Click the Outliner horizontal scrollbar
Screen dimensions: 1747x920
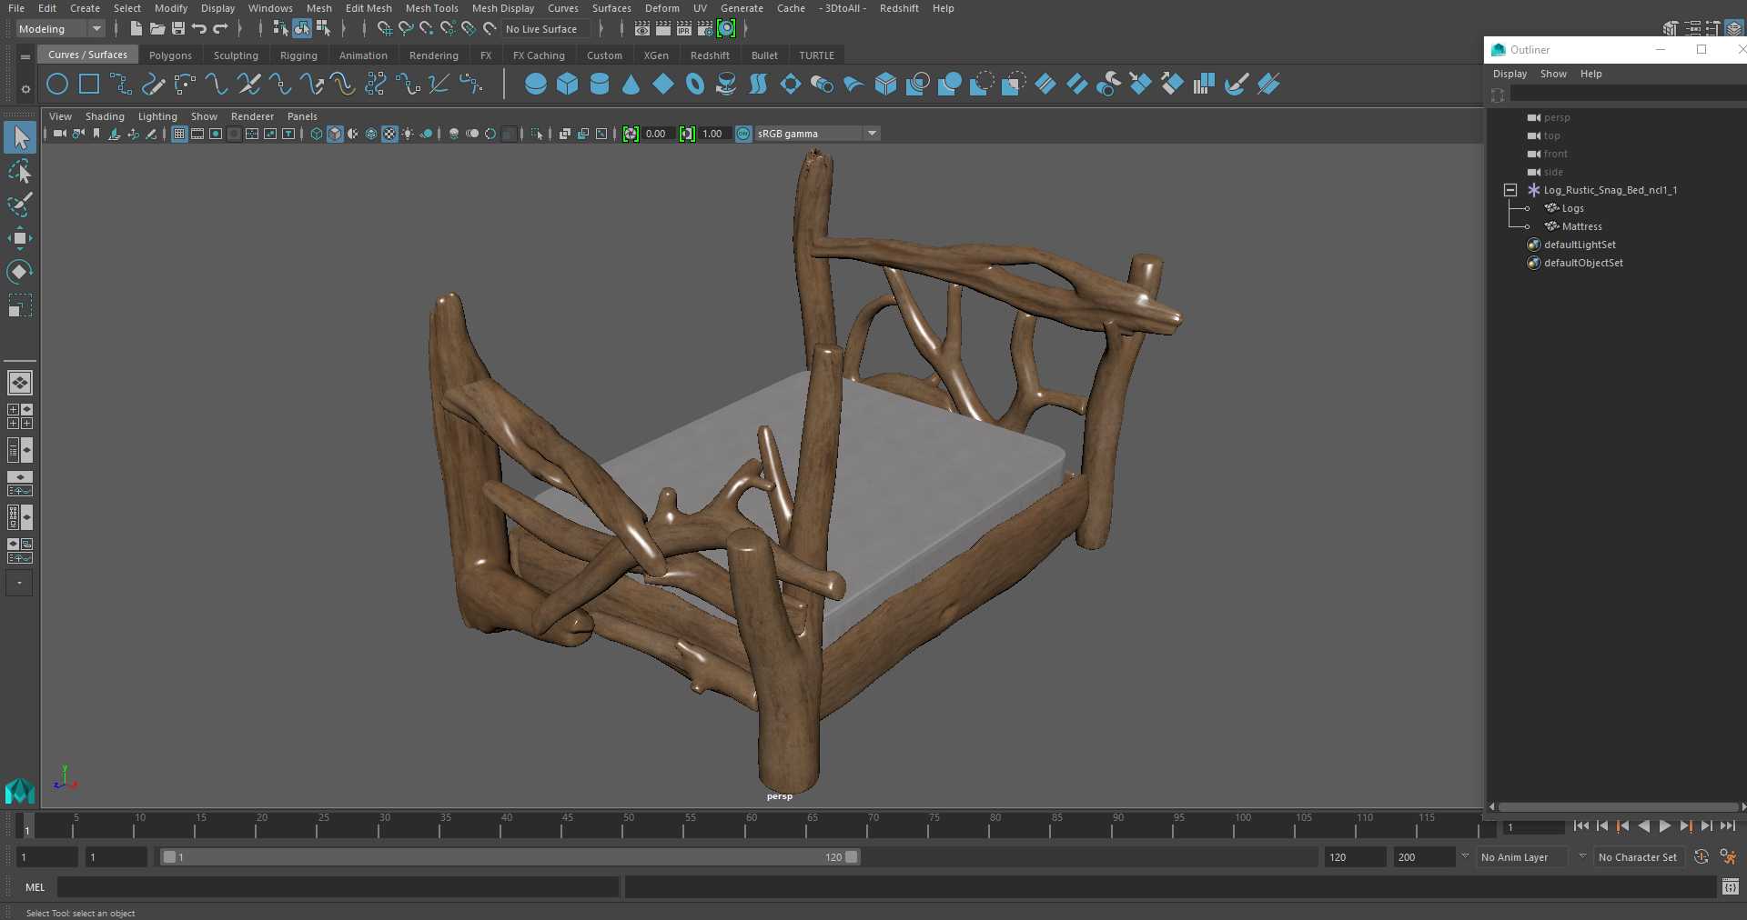1617,807
